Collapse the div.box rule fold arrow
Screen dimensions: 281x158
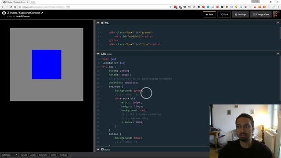(x=101, y=67)
